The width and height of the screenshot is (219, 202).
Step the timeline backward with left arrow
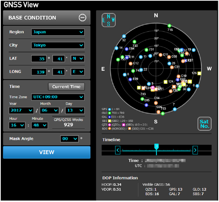pos(118,150)
